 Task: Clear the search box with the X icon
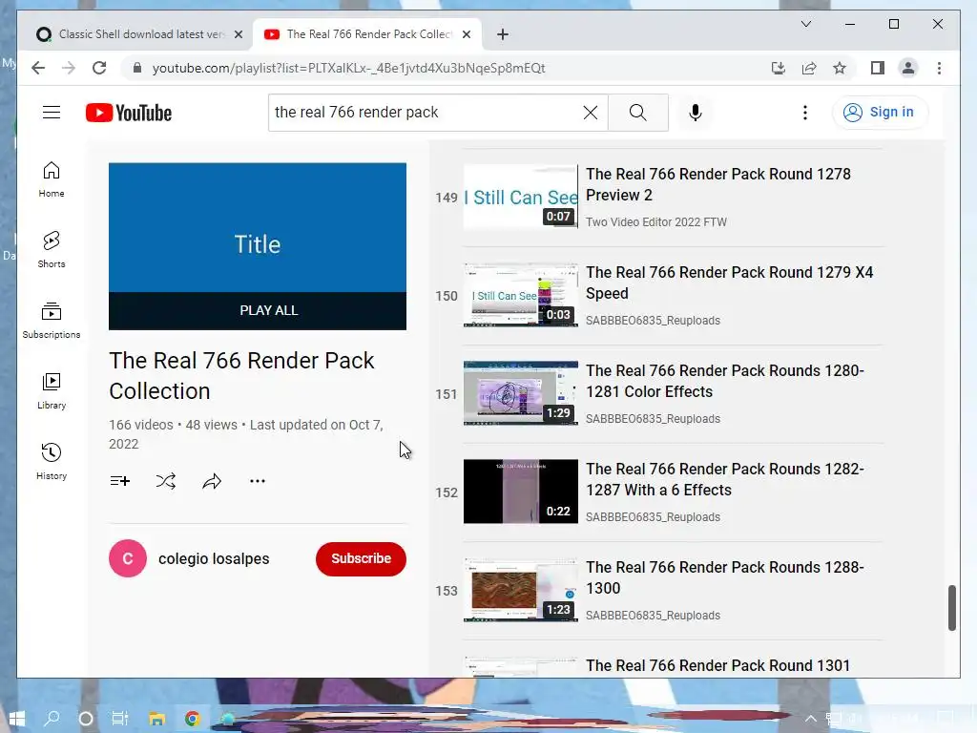click(590, 113)
